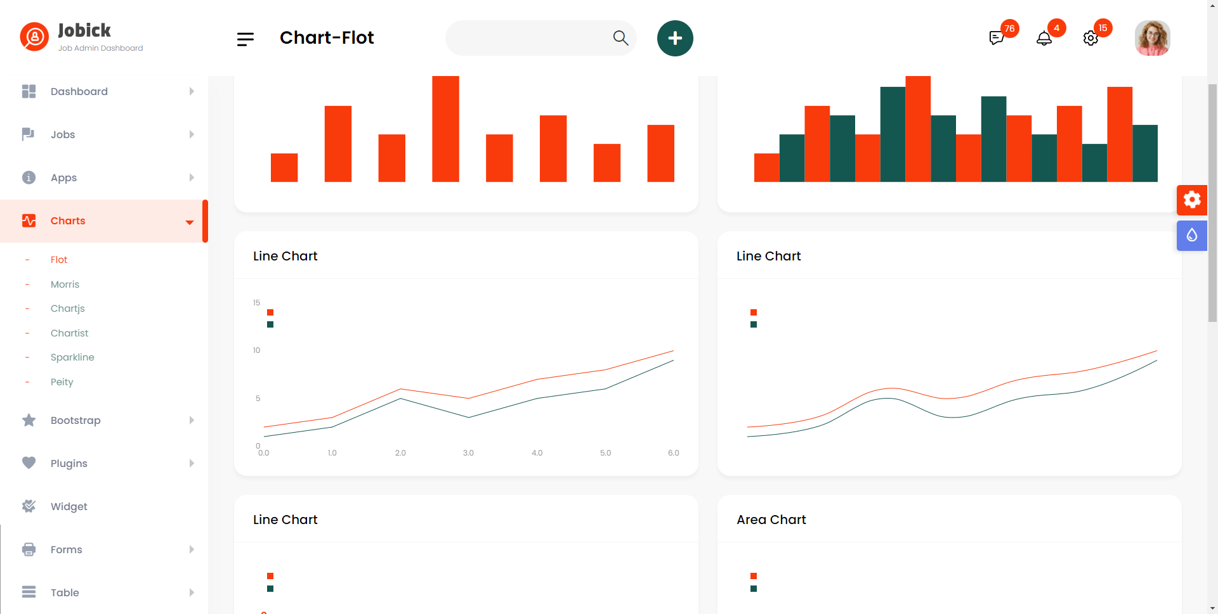Expand the Forms menu arrow

click(x=192, y=549)
